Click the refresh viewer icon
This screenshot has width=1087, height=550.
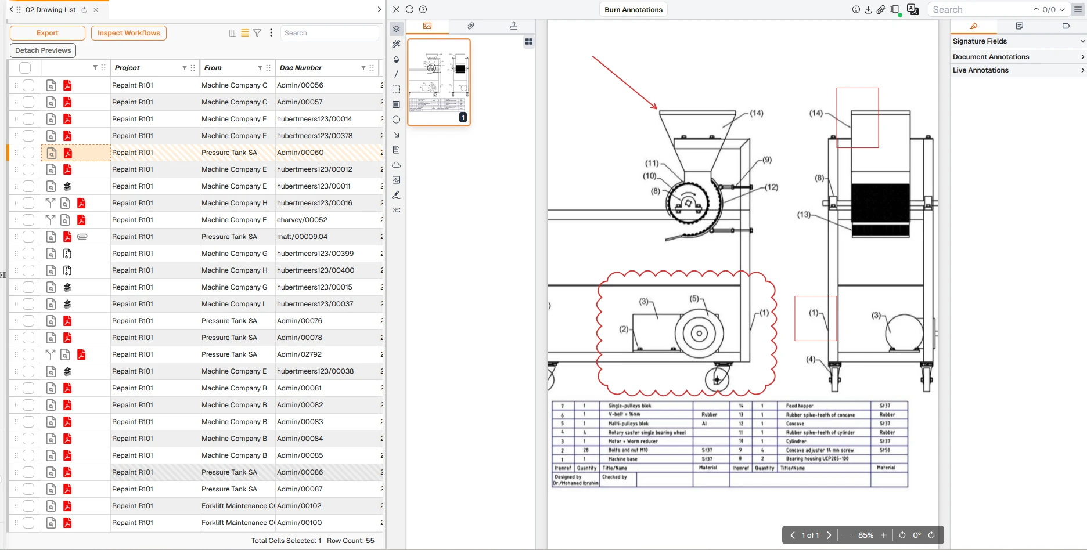(409, 9)
